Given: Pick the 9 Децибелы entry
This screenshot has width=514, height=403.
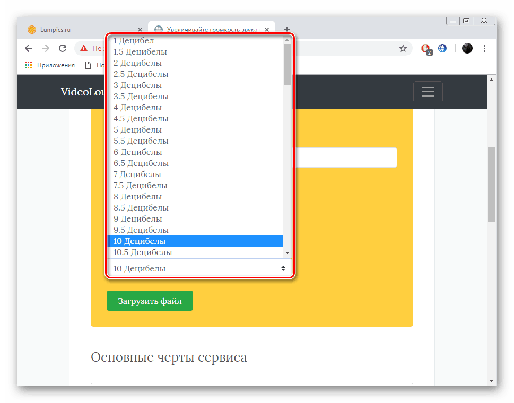Looking at the screenshot, I should [x=195, y=219].
